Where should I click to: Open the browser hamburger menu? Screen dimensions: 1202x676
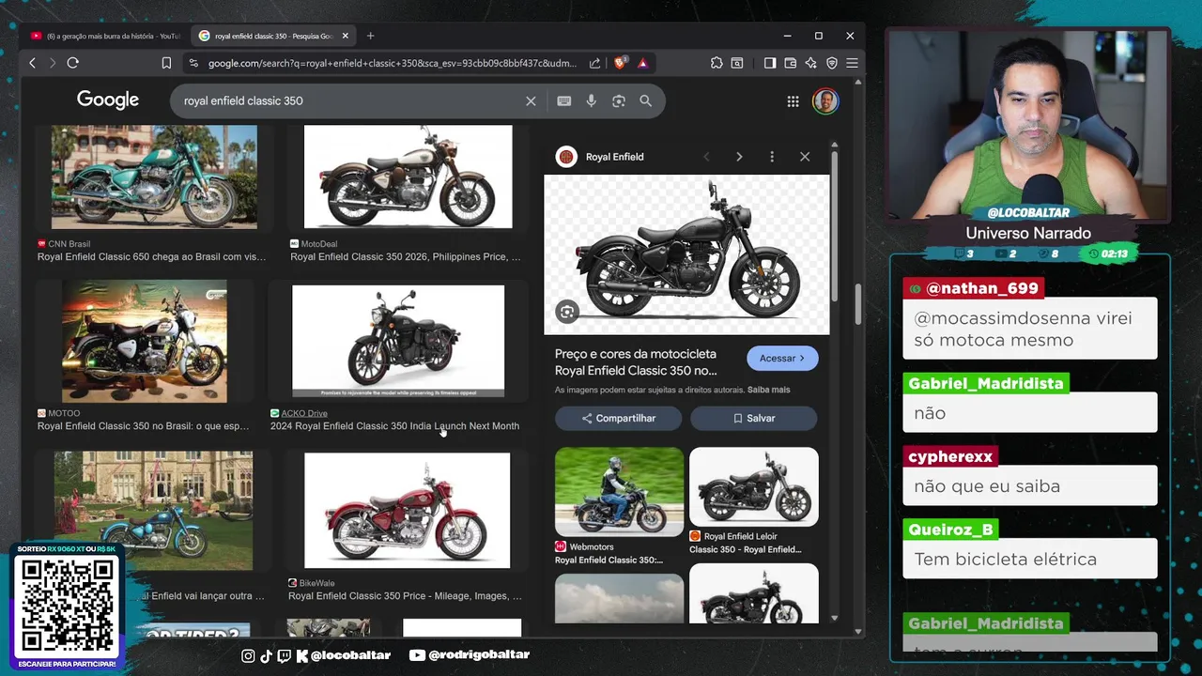pyautogui.click(x=852, y=63)
